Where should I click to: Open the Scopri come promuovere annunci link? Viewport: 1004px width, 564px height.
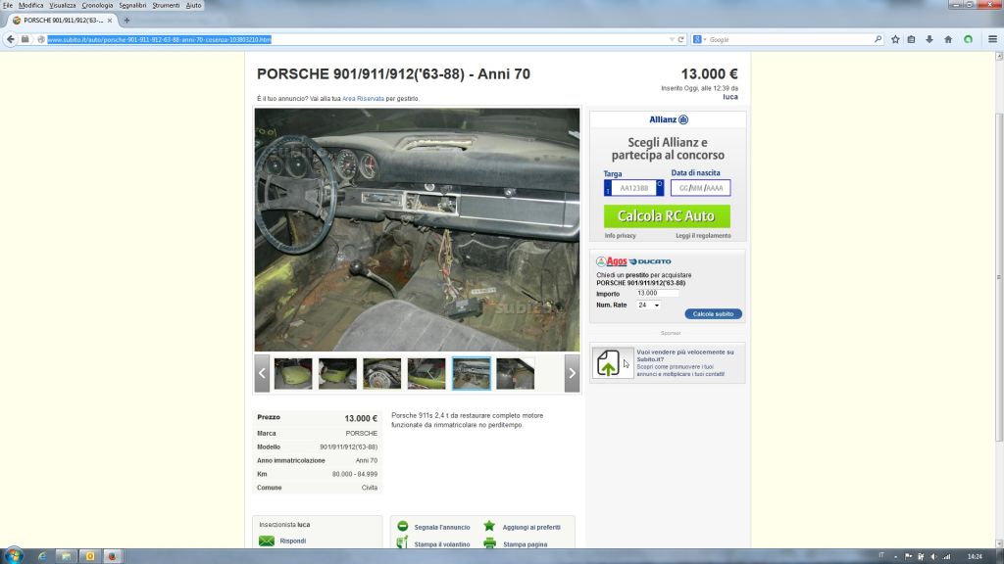(680, 371)
